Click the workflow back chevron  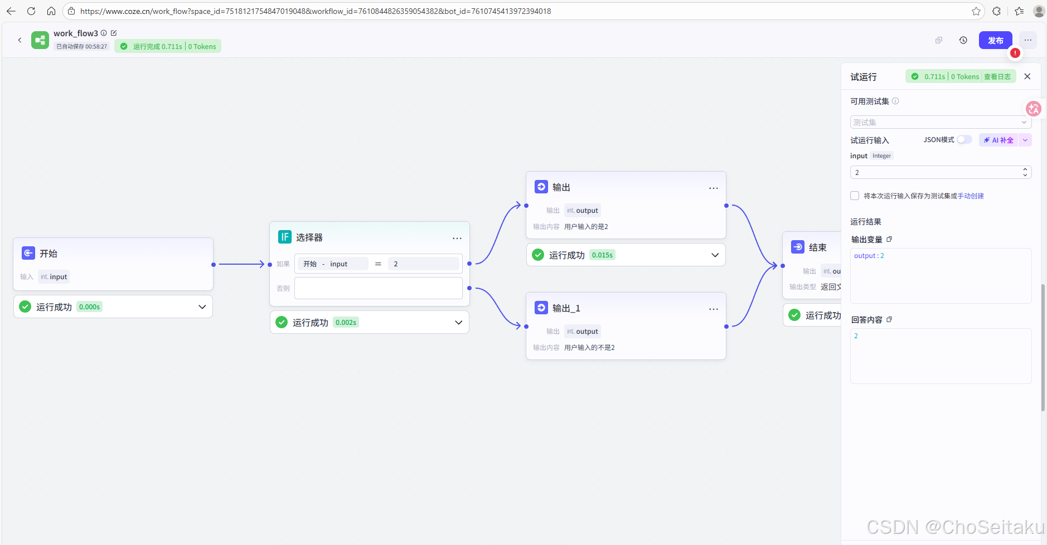click(x=20, y=40)
